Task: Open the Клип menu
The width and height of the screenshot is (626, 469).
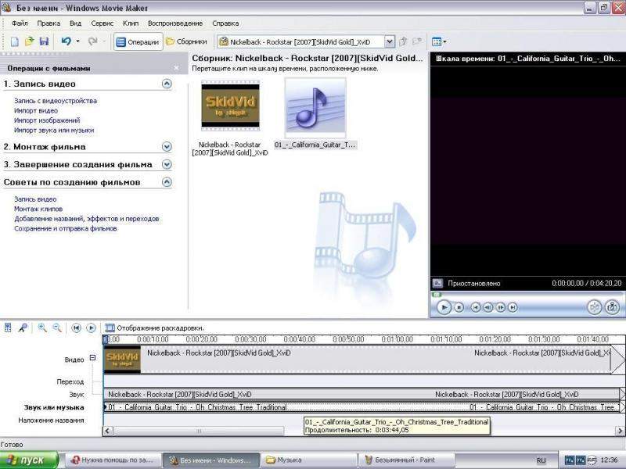Action: (x=131, y=23)
